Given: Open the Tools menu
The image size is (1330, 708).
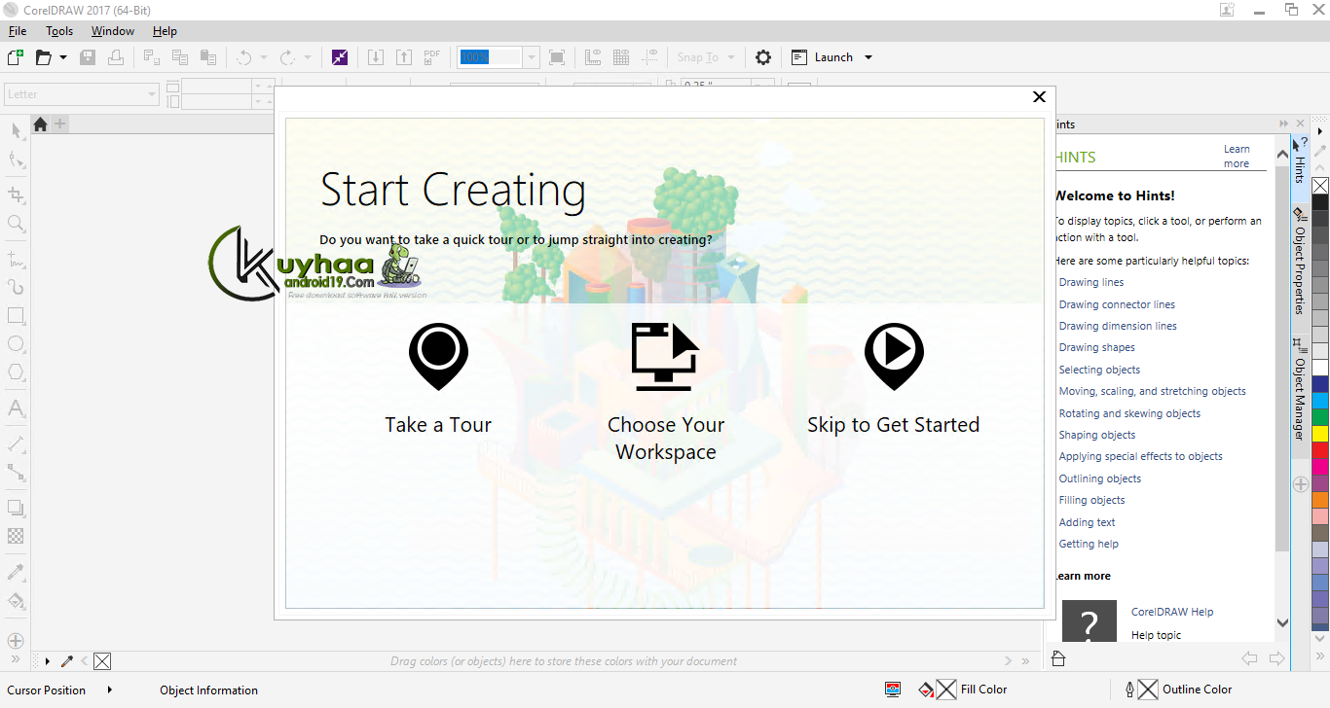Looking at the screenshot, I should click(59, 31).
